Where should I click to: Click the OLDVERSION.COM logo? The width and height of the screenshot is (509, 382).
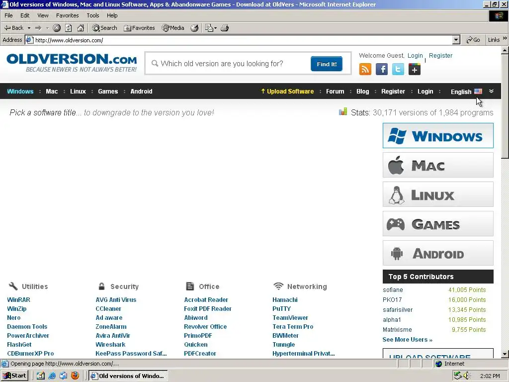click(x=72, y=63)
